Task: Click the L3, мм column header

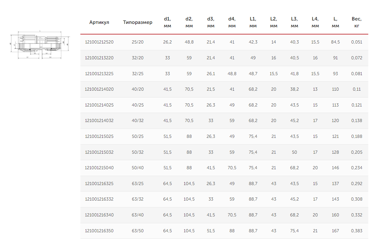Action: pyautogui.click(x=294, y=22)
